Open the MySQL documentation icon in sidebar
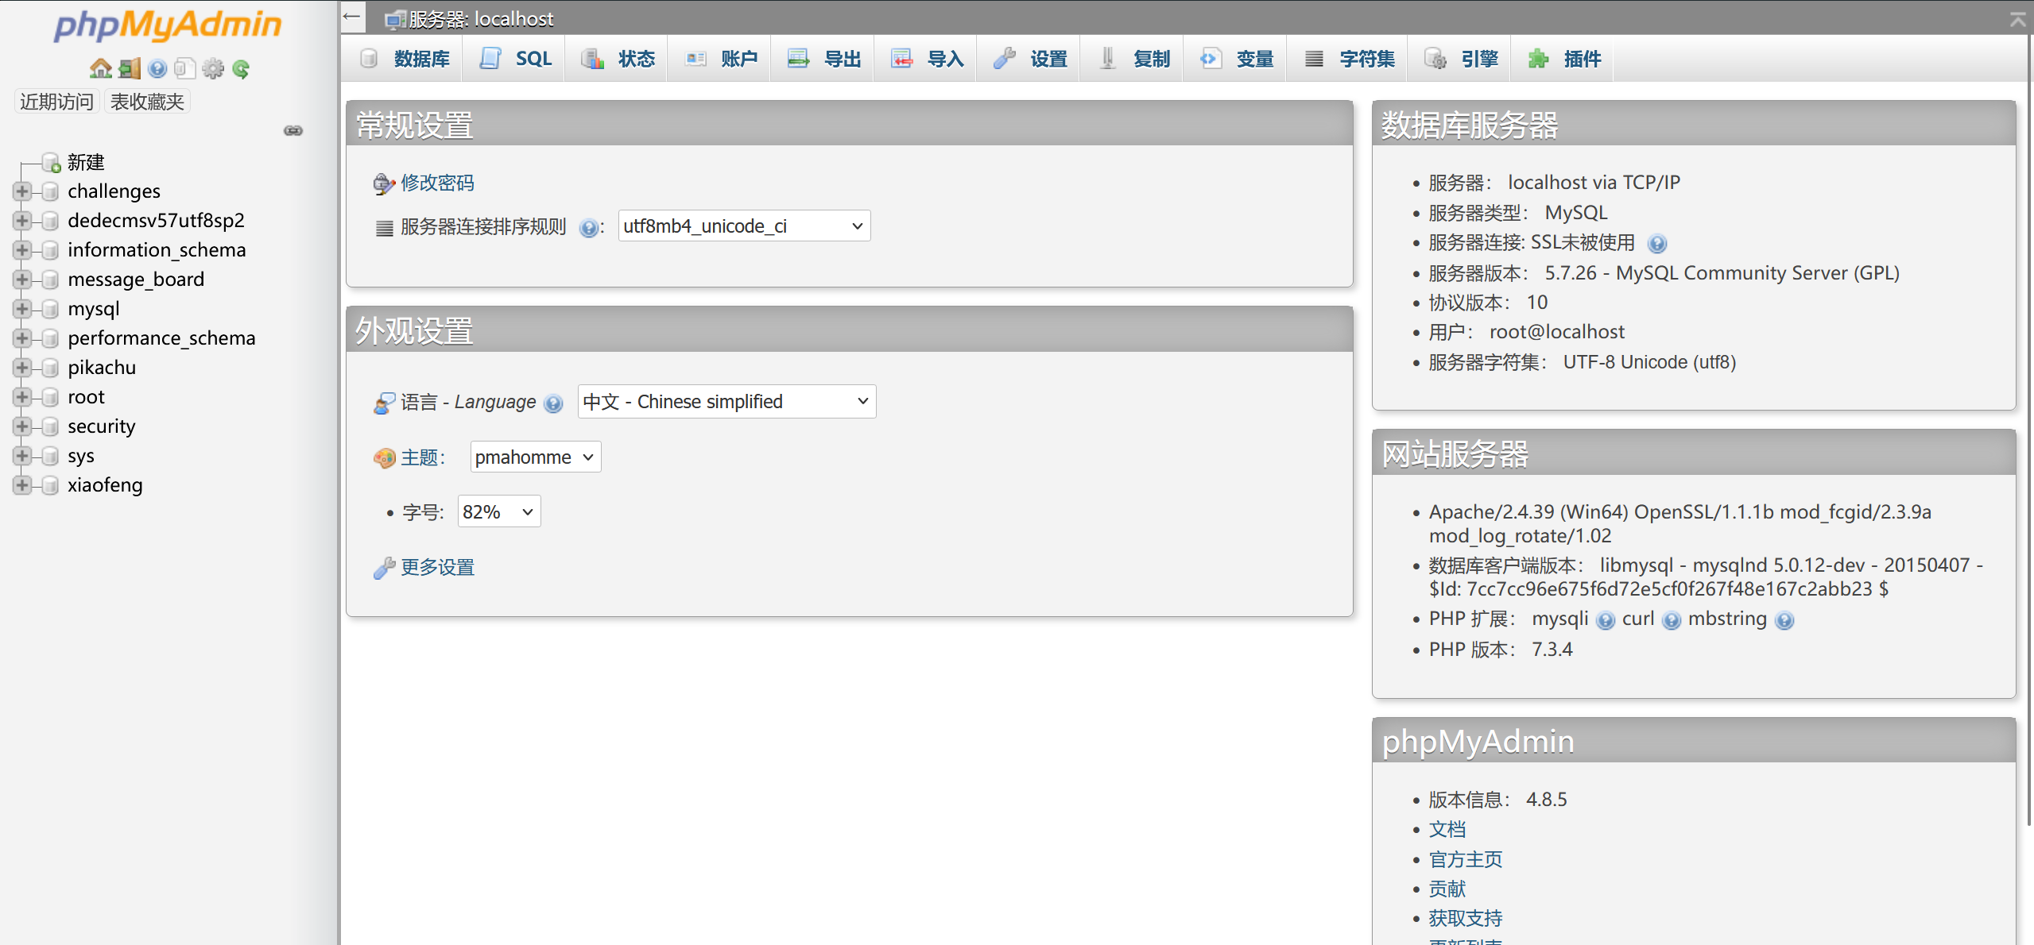The image size is (2034, 945). coord(184,69)
